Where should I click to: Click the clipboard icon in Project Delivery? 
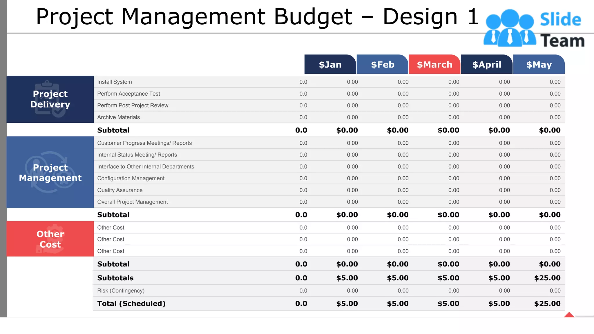(50, 99)
